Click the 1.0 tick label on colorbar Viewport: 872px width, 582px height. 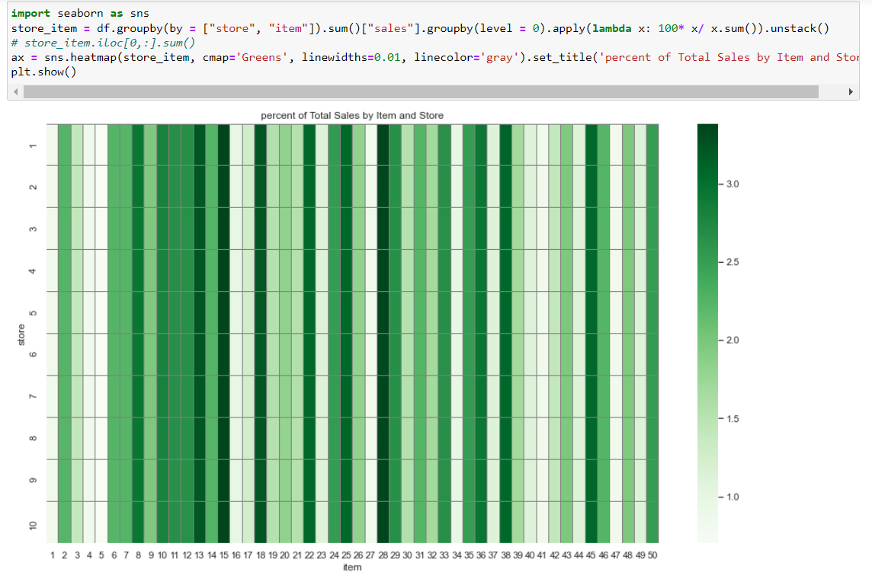pos(733,497)
